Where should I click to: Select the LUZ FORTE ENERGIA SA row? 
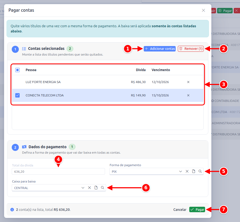[x=108, y=82]
